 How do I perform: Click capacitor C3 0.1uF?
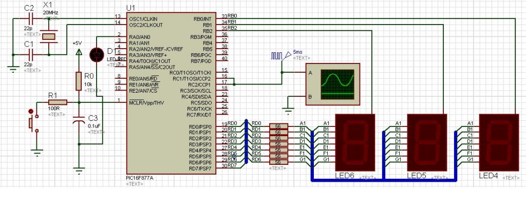coord(79,120)
